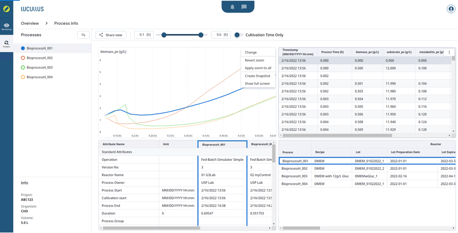The width and height of the screenshot is (458, 233).
Task: Select BioprocessH_003 row in reactor table
Action: pyautogui.click(x=367, y=176)
